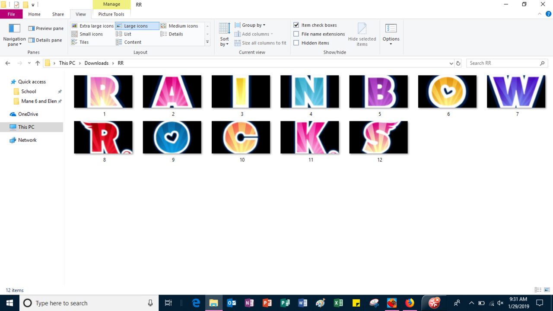Click the Preview pane icon
Viewport: 553px width, 311px height.
click(x=32, y=29)
